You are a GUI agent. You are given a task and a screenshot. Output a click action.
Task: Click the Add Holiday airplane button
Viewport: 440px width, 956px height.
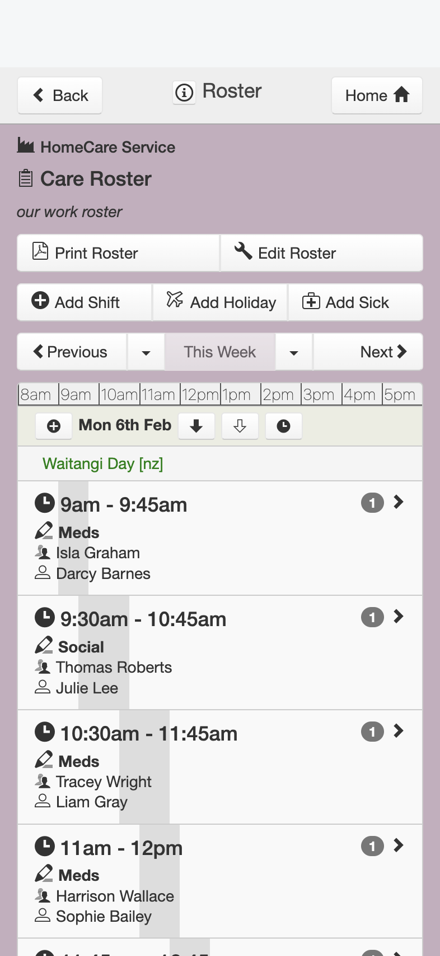pyautogui.click(x=220, y=302)
